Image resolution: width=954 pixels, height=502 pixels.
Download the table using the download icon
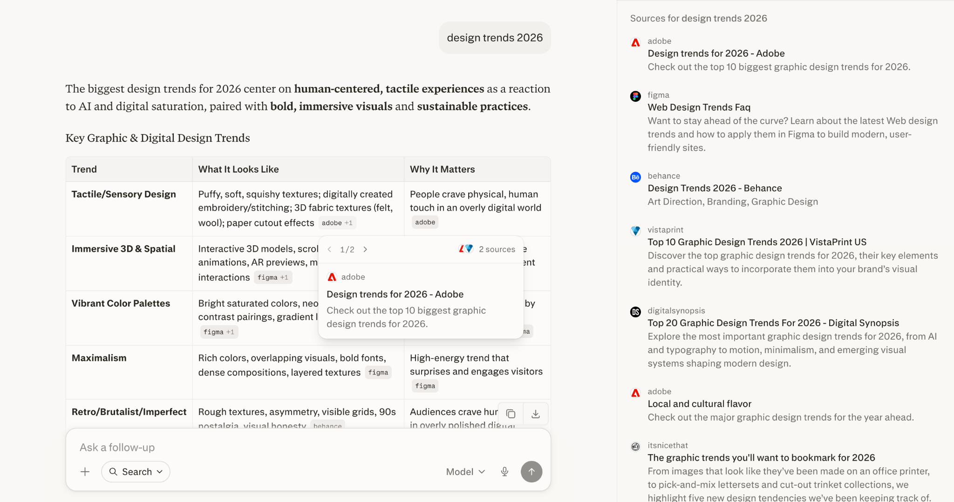[536, 414]
